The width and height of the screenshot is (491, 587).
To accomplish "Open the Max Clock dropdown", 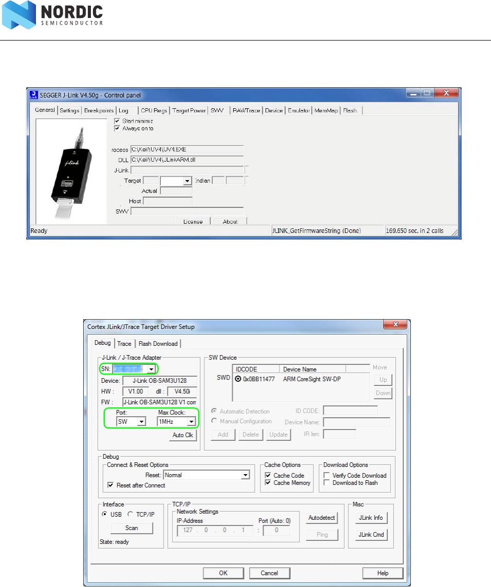I will click(x=191, y=422).
